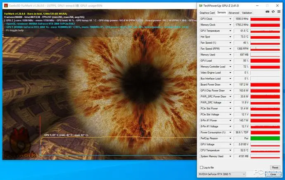Image resolution: width=285 pixels, height=180 pixels.
Task: Open the Advanced tab
Action: (234, 13)
